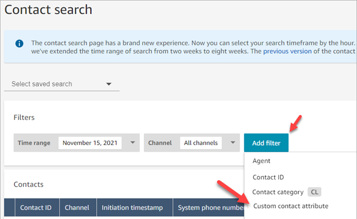This screenshot has height=219, width=357.
Task: Click the Channel table column header
Action: pos(77,208)
